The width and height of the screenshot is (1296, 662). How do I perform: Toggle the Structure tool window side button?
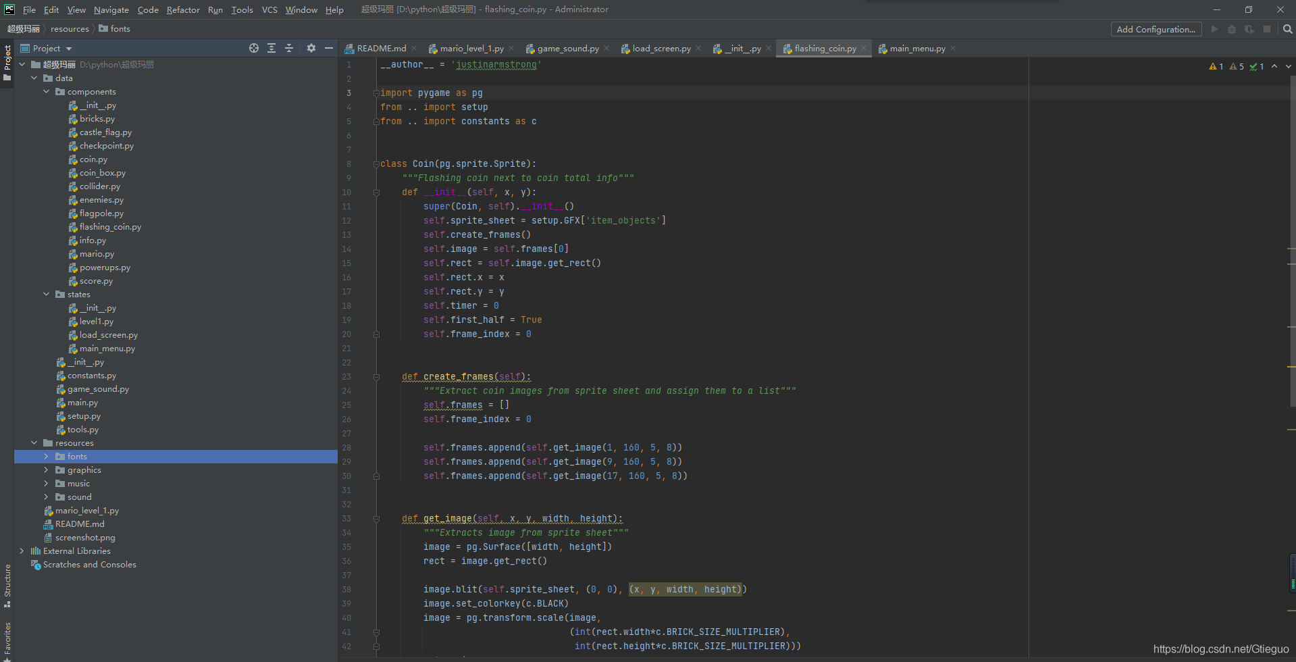pos(7,585)
